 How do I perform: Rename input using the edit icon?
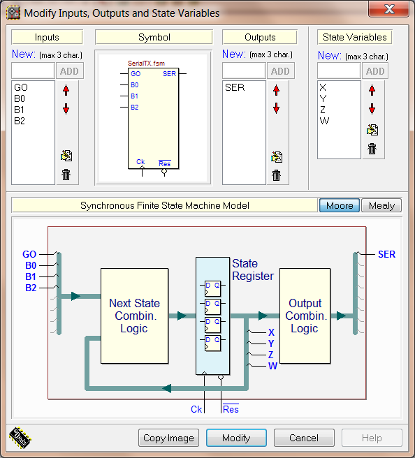point(66,156)
